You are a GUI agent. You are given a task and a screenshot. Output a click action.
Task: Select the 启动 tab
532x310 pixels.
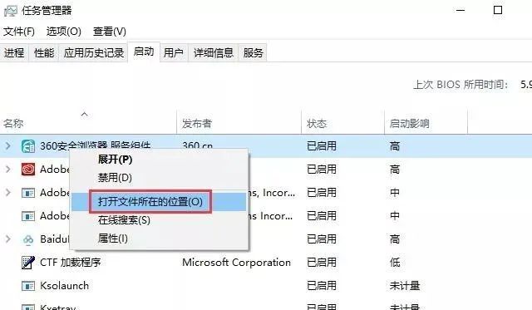pyautogui.click(x=144, y=52)
